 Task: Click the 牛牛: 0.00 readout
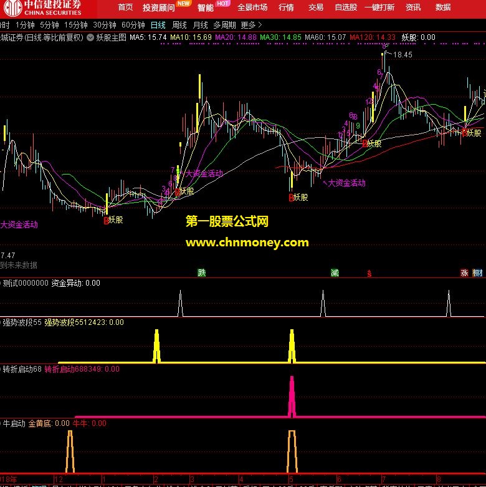click(x=89, y=423)
